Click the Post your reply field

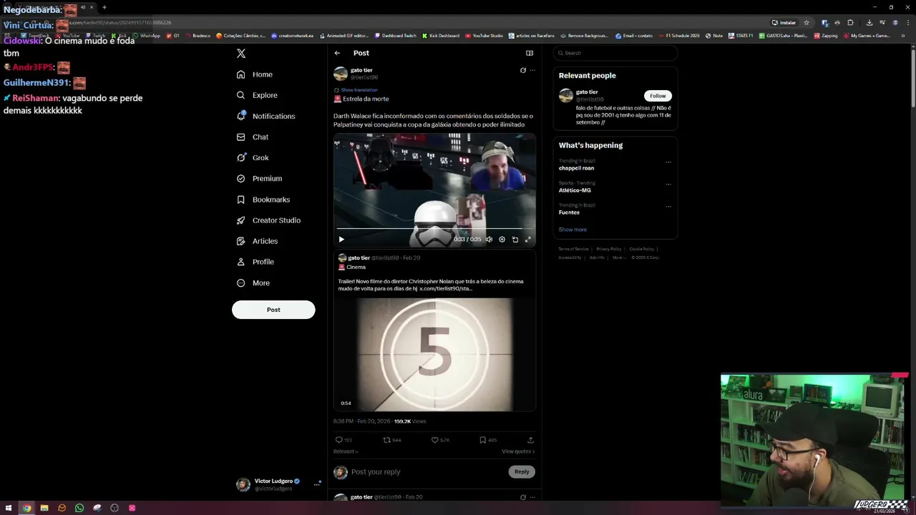pyautogui.click(x=427, y=472)
